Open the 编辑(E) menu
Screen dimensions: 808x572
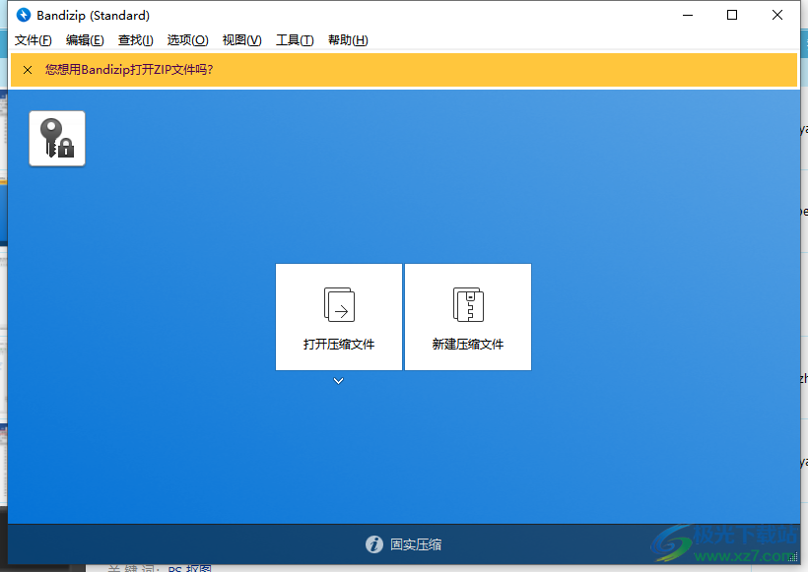coord(85,40)
